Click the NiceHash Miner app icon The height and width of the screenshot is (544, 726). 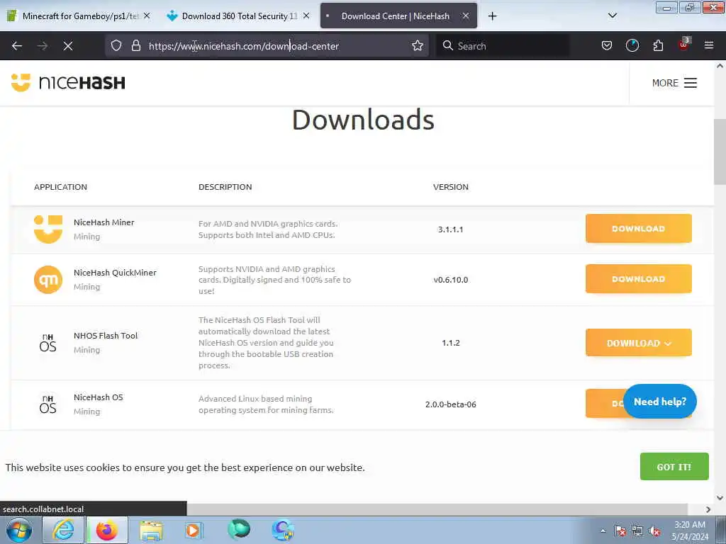48,229
